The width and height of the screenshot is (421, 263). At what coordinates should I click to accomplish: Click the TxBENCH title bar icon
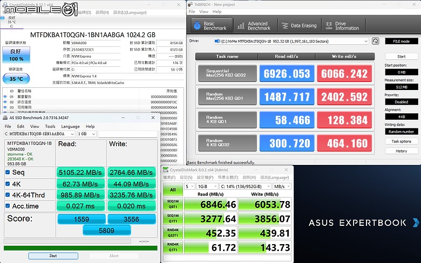tap(191, 4)
